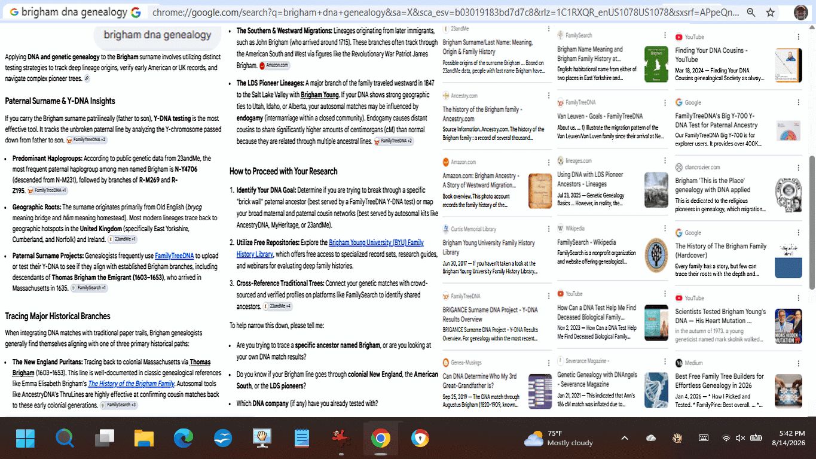The width and height of the screenshot is (816, 459).
Task: Open File Explorer from the taskbar
Action: point(144,439)
